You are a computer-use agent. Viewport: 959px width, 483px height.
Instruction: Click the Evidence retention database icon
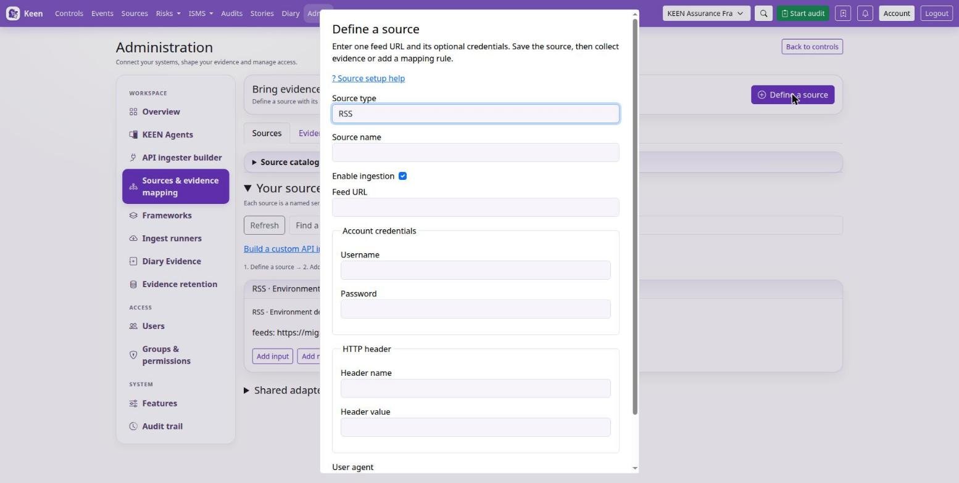tap(133, 284)
